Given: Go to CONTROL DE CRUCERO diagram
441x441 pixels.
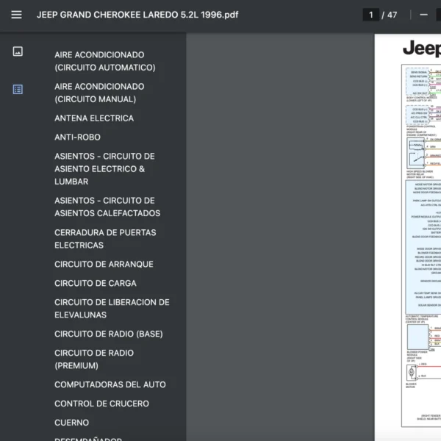Looking at the screenshot, I should (101, 404).
